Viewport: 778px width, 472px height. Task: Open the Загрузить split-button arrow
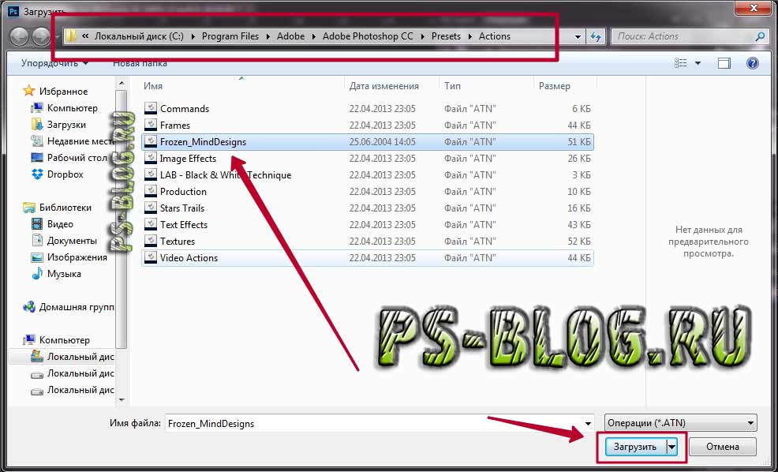pos(671,447)
